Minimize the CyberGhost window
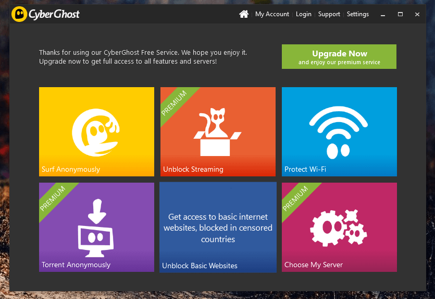435x299 pixels. (x=383, y=15)
